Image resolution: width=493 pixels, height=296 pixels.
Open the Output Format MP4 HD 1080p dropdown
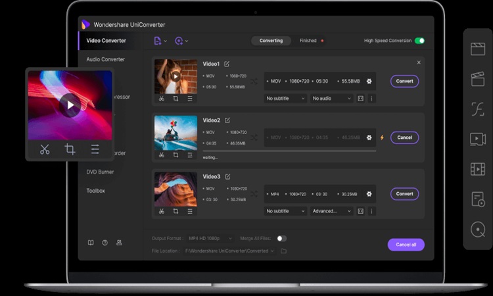click(x=210, y=238)
